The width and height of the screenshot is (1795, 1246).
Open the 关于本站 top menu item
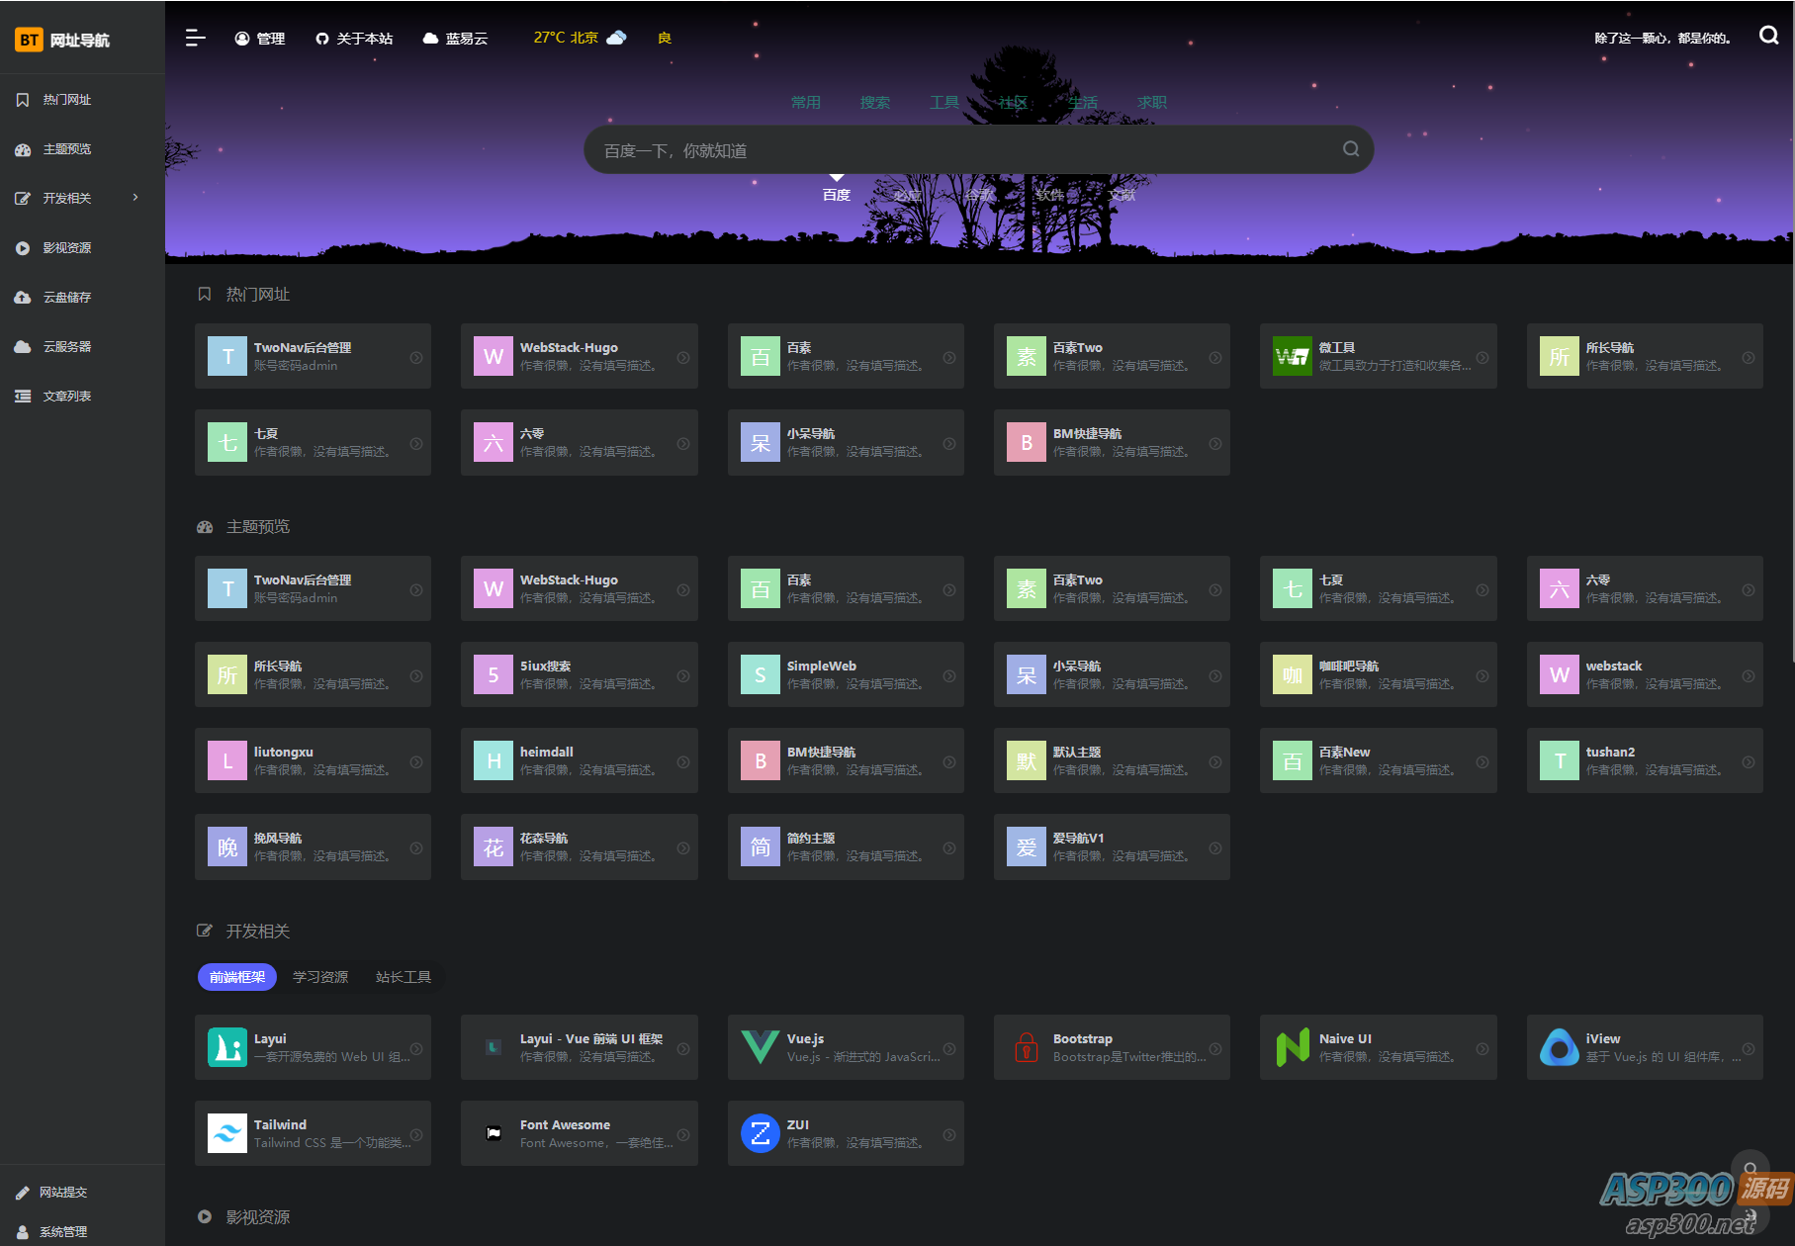click(x=354, y=39)
